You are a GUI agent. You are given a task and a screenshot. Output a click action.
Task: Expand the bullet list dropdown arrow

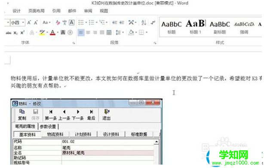[86, 22]
